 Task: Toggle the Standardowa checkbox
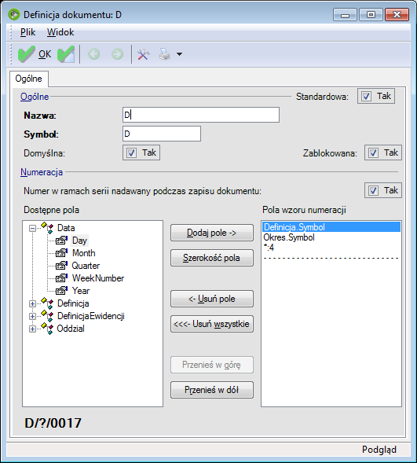366,96
